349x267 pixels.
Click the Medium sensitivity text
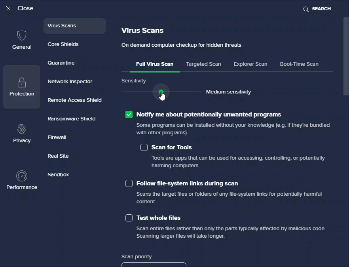[x=228, y=92]
